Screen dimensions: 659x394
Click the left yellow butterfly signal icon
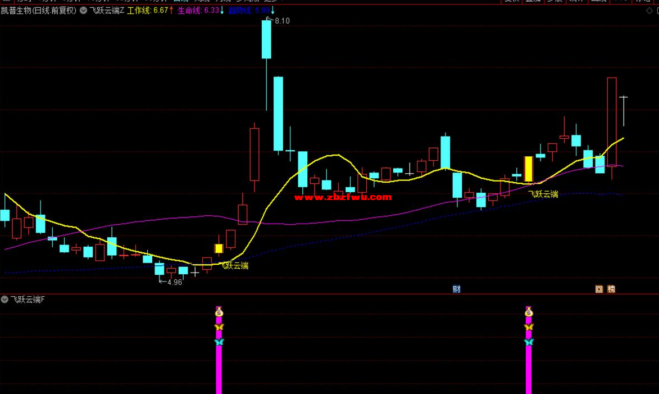[x=219, y=327]
